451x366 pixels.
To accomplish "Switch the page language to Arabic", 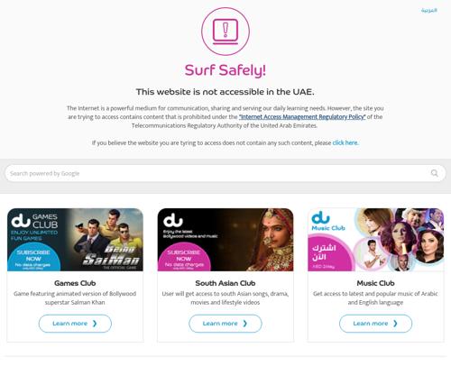I will click(428, 10).
